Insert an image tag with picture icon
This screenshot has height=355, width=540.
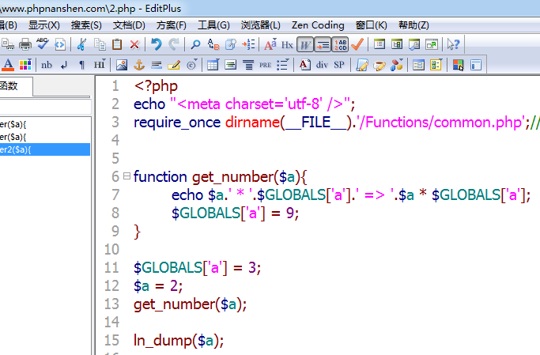121,65
